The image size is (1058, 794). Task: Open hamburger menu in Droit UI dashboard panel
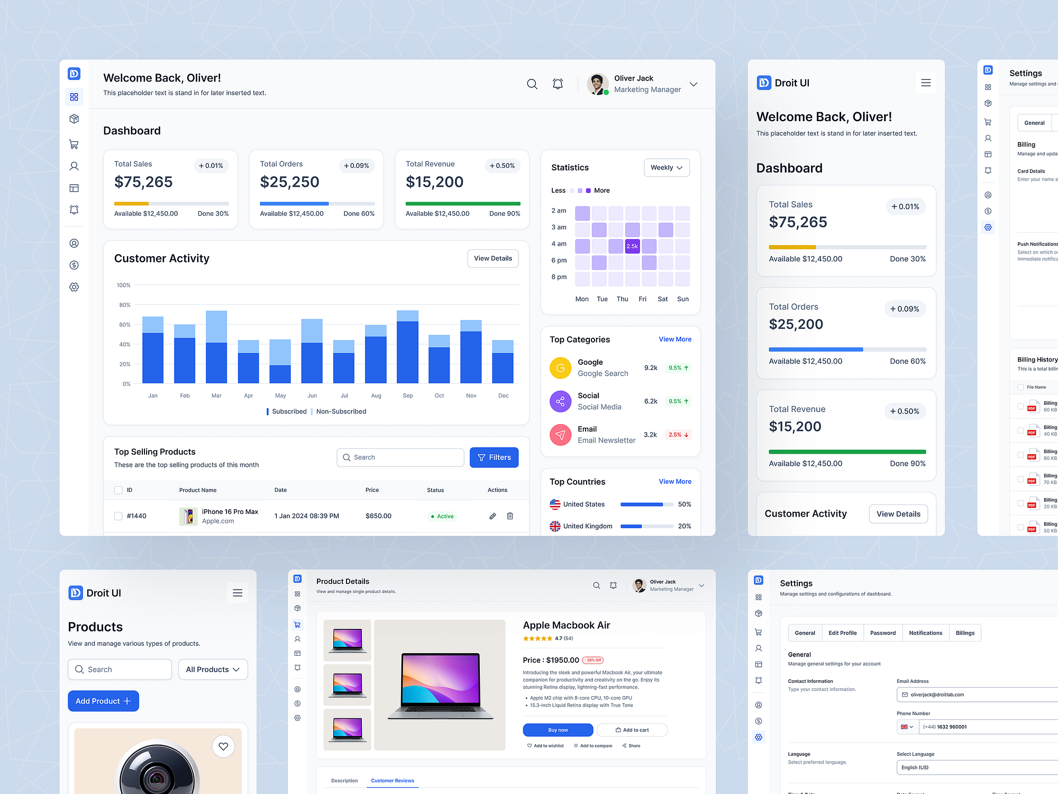click(x=926, y=83)
